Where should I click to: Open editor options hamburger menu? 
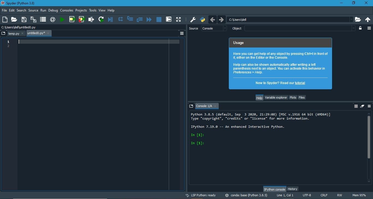coord(182,33)
